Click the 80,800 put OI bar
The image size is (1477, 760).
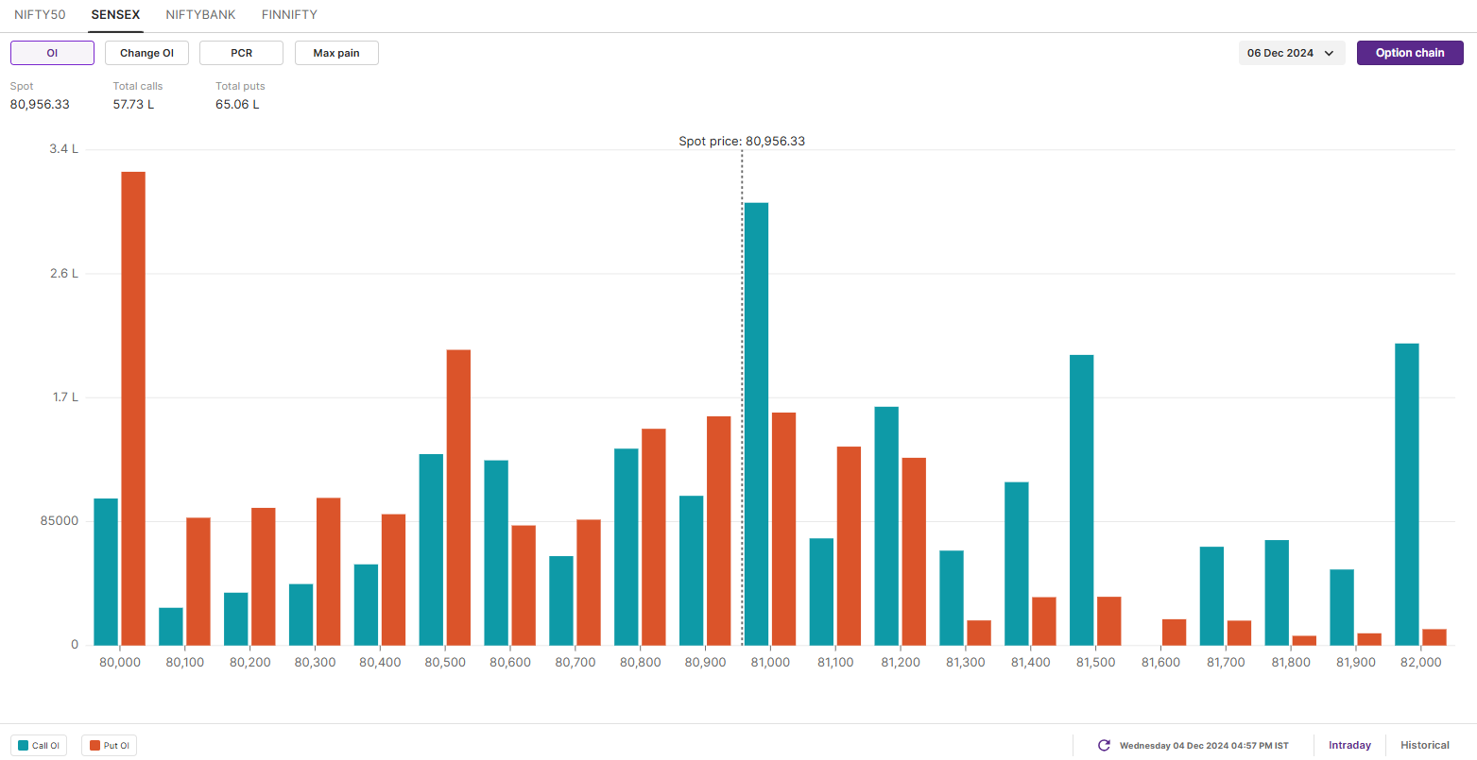[654, 537]
